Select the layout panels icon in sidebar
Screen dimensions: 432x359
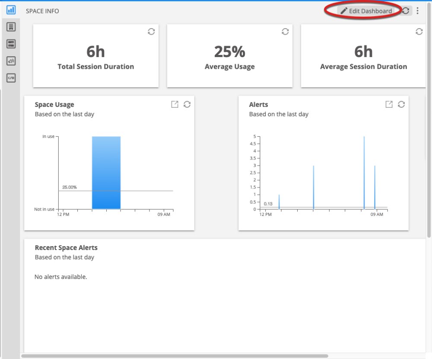pyautogui.click(x=11, y=44)
